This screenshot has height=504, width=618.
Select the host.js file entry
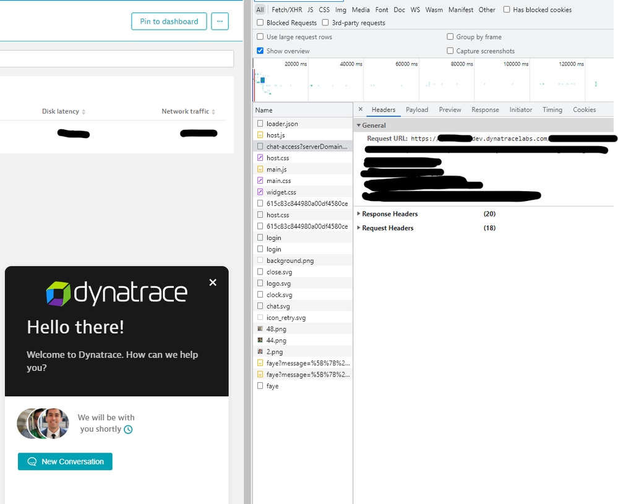click(x=275, y=135)
